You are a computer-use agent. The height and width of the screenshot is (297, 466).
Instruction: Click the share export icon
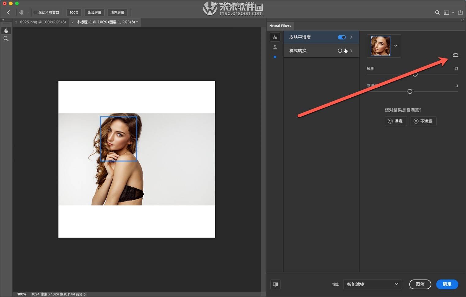coord(460,13)
